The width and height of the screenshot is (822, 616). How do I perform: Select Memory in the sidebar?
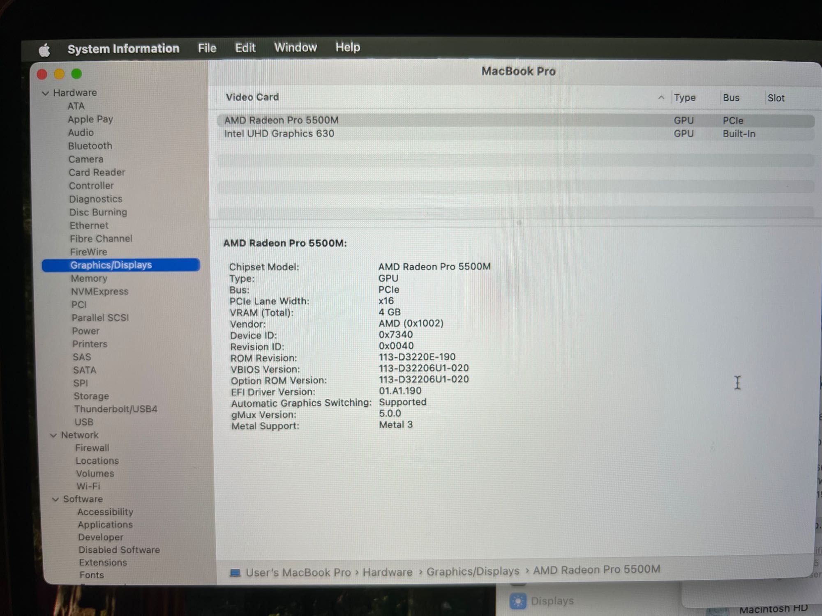pyautogui.click(x=89, y=278)
